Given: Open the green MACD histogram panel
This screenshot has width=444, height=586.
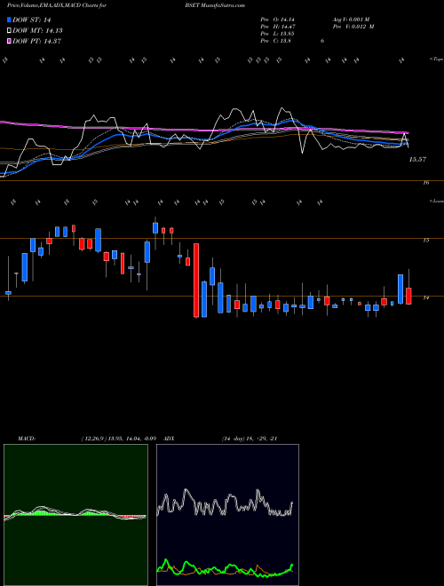Looking at the screenshot, I should [x=75, y=515].
